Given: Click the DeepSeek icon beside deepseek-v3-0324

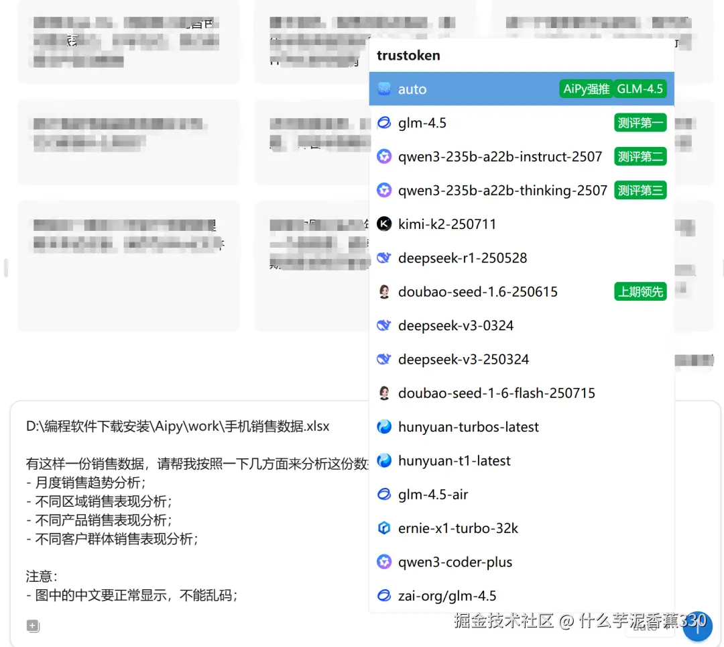Looking at the screenshot, I should [384, 325].
